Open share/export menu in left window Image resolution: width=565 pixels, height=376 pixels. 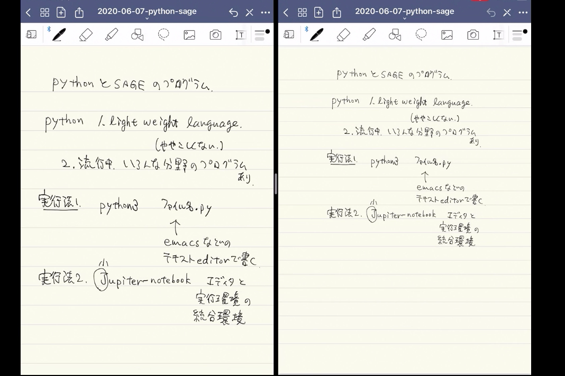(x=79, y=13)
